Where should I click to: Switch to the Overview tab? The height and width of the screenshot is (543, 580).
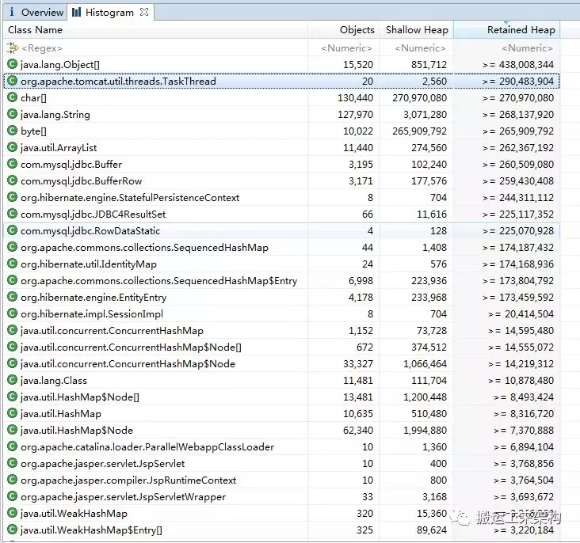coord(36,12)
